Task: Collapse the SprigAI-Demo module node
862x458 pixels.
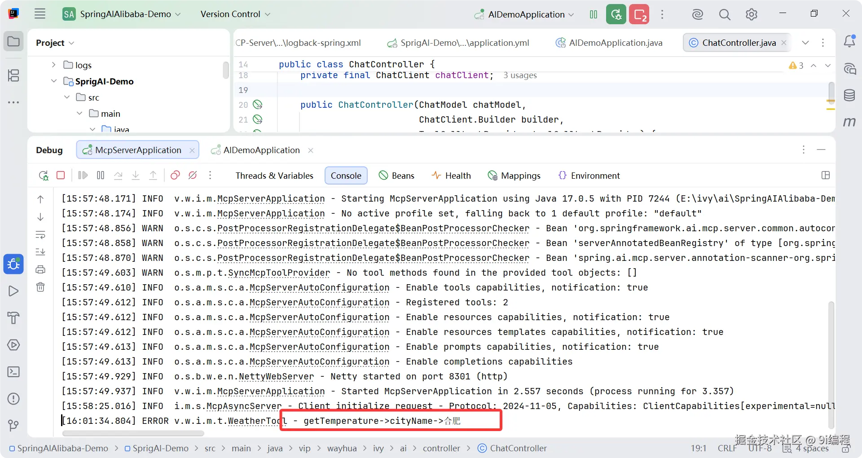Action: click(53, 81)
